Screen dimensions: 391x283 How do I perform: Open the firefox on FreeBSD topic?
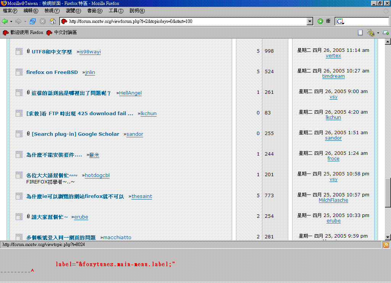pos(52,72)
